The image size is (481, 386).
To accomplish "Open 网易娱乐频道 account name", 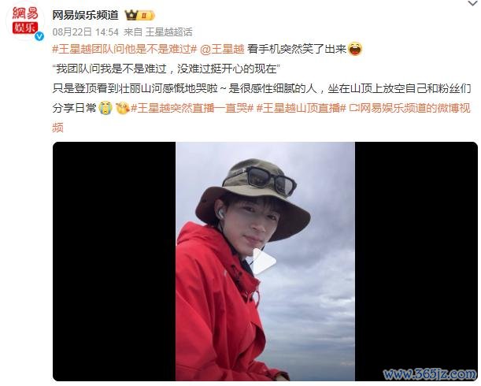I will pos(85,15).
